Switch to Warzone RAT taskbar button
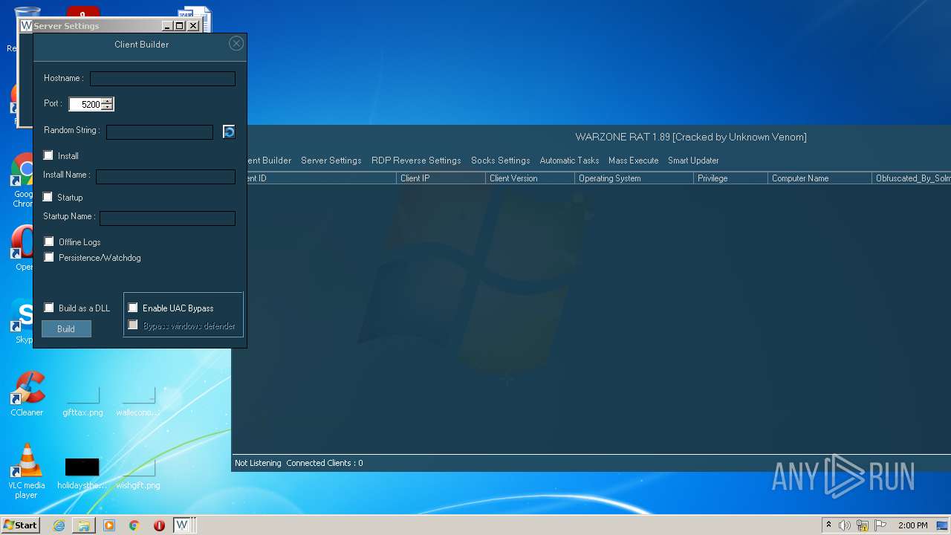The width and height of the screenshot is (951, 535). pos(182,525)
